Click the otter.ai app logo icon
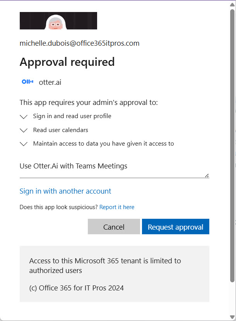 click(x=27, y=82)
